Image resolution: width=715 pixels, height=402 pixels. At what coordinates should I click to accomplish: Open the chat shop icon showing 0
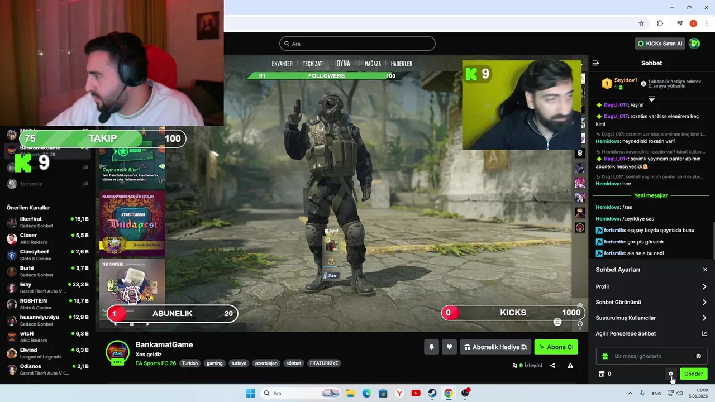605,374
